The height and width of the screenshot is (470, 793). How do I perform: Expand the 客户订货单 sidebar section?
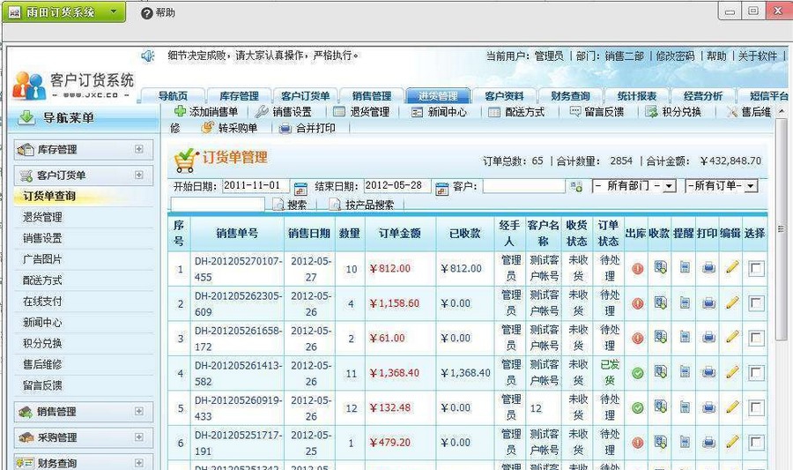click(138, 175)
